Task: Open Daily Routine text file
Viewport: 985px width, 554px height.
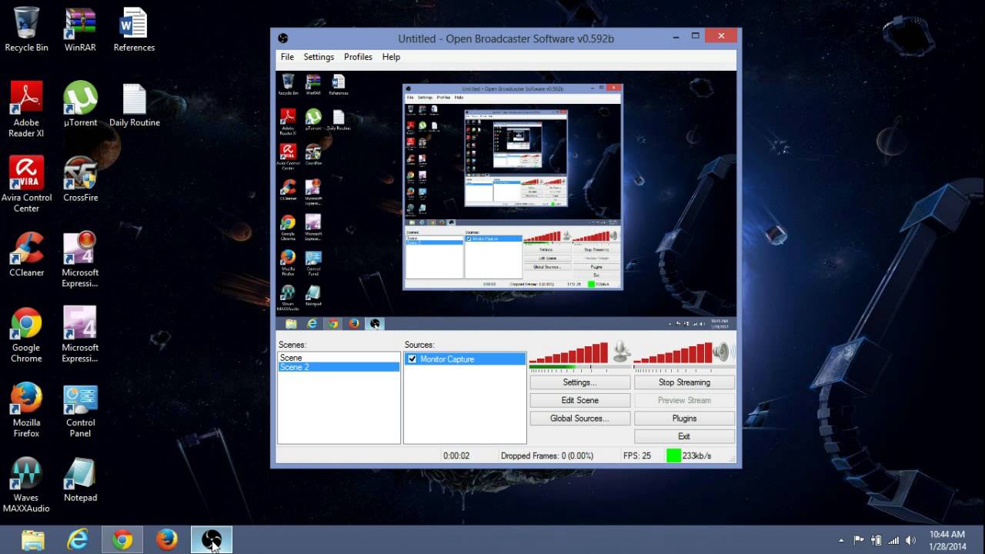Action: (134, 105)
